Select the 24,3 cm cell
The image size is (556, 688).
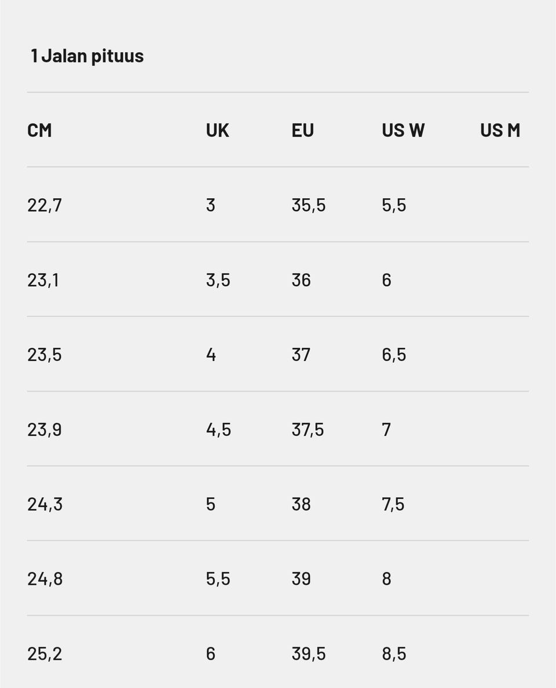pos(45,504)
